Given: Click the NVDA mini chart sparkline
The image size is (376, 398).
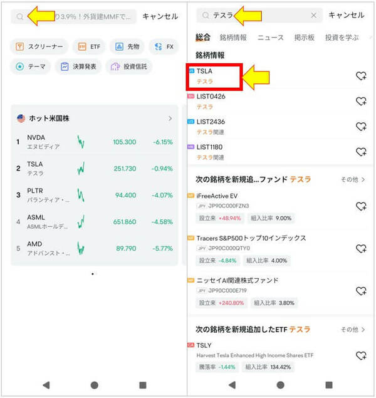Looking at the screenshot, I should point(81,142).
